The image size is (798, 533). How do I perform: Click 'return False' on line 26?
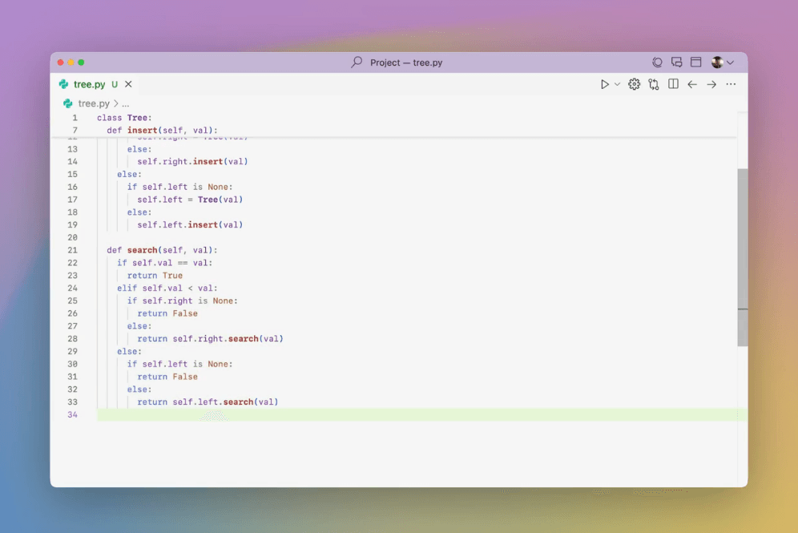coord(167,313)
